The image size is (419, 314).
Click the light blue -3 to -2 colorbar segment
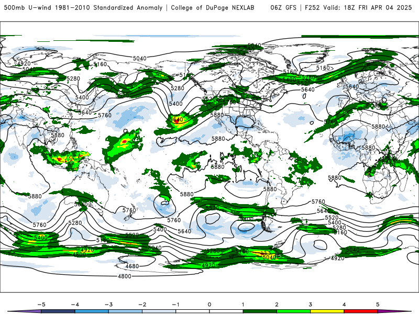coord(125,311)
